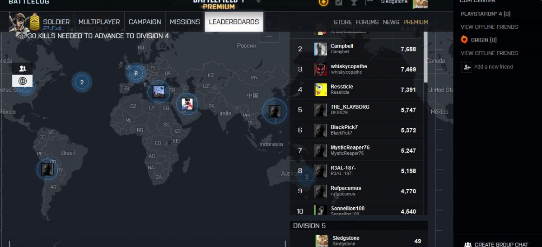The width and height of the screenshot is (542, 247).
Task: Open the trophy icon in the top bar
Action: pyautogui.click(x=354, y=2)
